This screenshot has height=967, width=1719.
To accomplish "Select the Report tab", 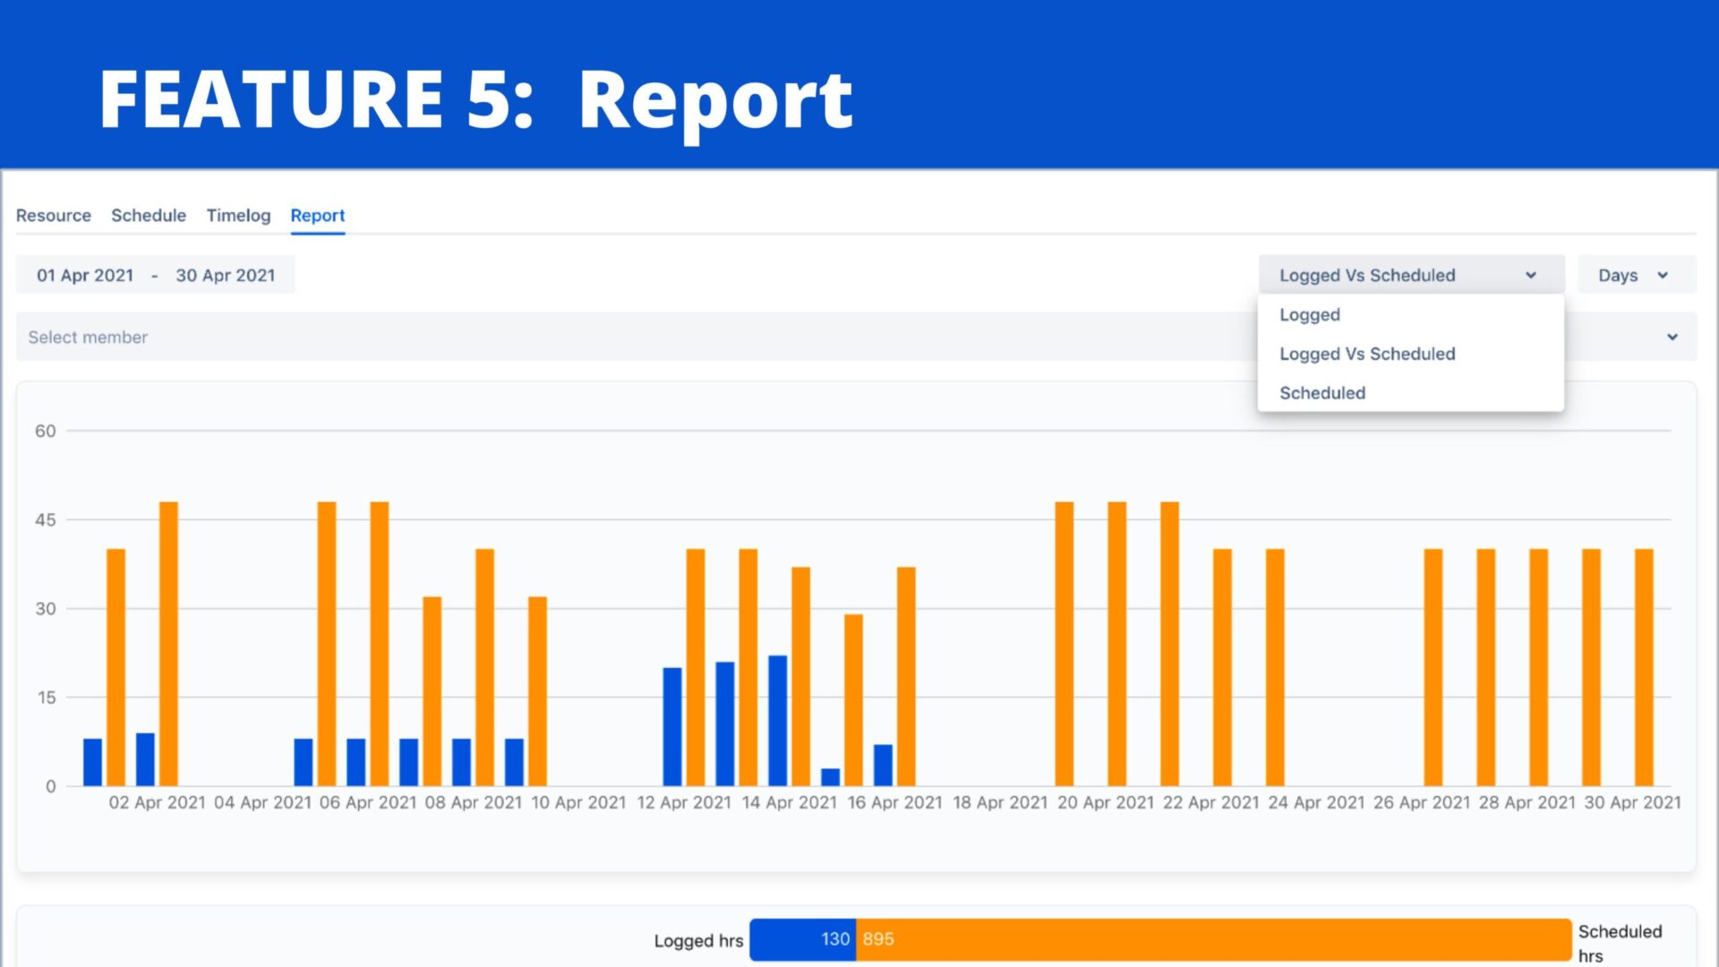I will (x=318, y=215).
